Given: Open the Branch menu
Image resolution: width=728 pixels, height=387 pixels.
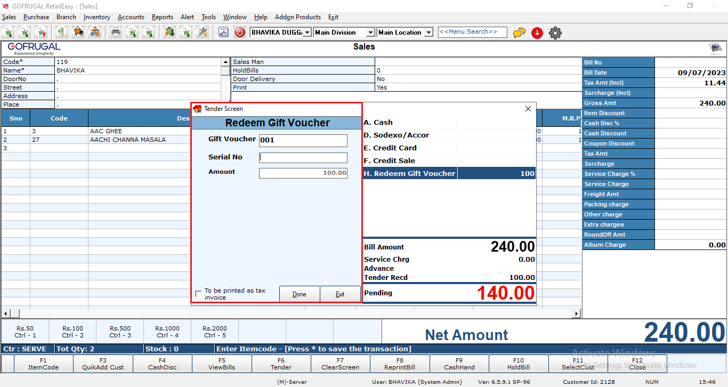Looking at the screenshot, I should [x=66, y=17].
